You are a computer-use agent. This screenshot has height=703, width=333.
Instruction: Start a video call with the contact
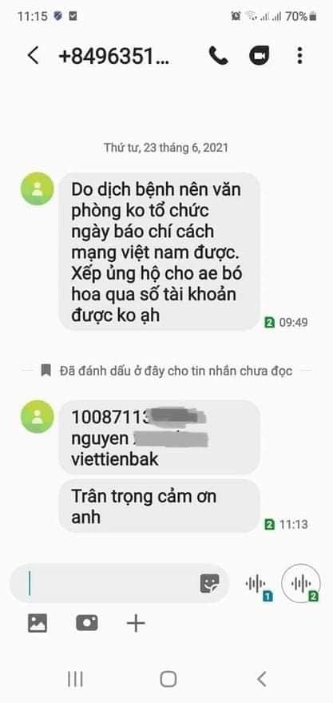pos(260,56)
